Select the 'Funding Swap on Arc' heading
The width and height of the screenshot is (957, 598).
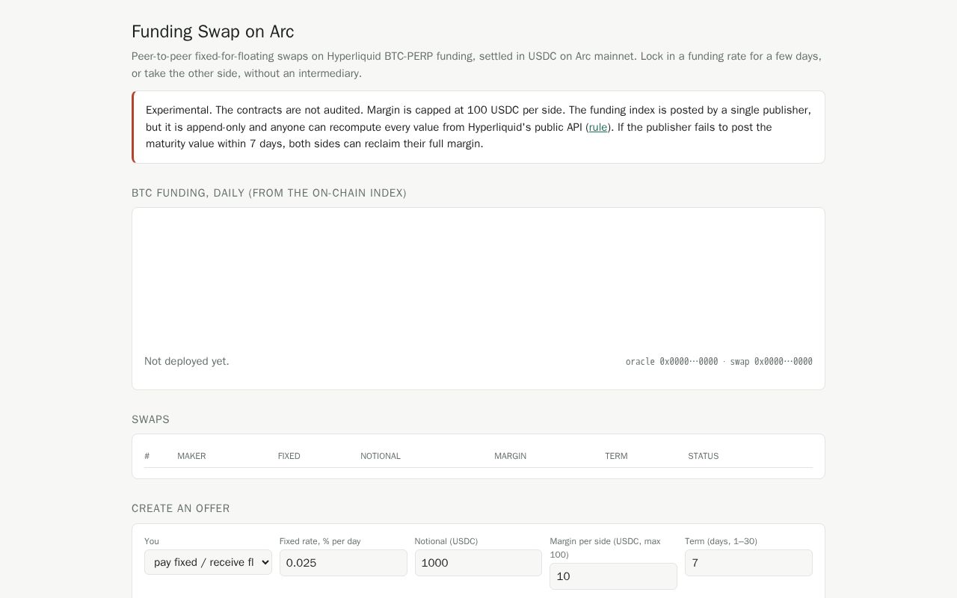pos(213,31)
